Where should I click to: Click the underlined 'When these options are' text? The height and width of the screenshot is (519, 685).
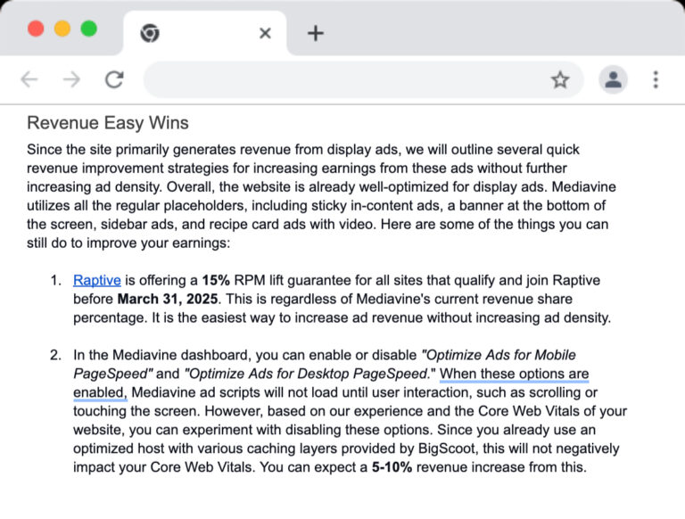pyautogui.click(x=514, y=374)
